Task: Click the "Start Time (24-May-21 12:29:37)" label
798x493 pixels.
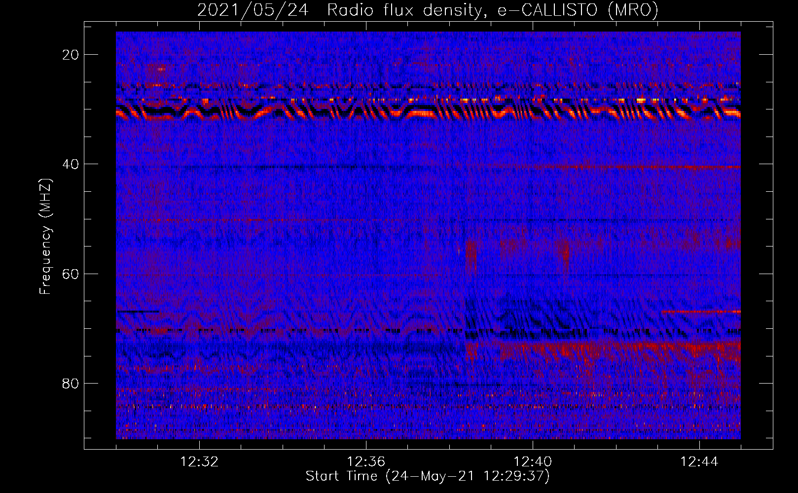Action: pyautogui.click(x=428, y=476)
